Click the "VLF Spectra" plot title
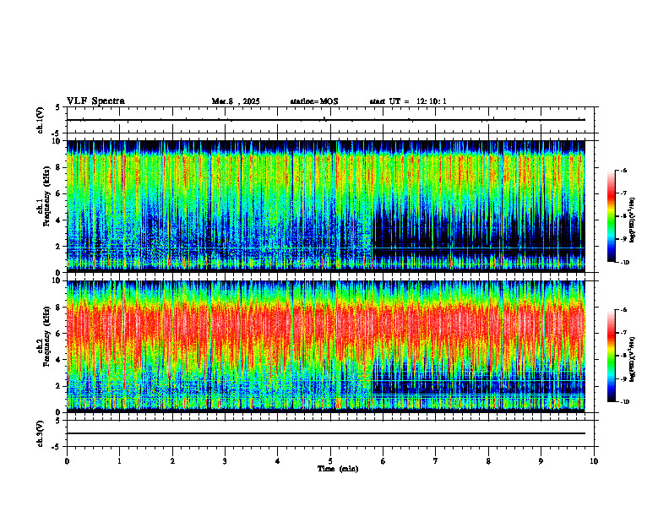This screenshot has width=669, height=517. 95,101
